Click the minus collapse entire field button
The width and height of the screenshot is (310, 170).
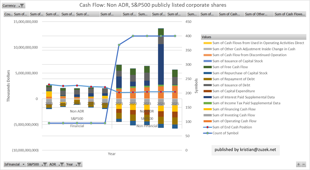304,164
